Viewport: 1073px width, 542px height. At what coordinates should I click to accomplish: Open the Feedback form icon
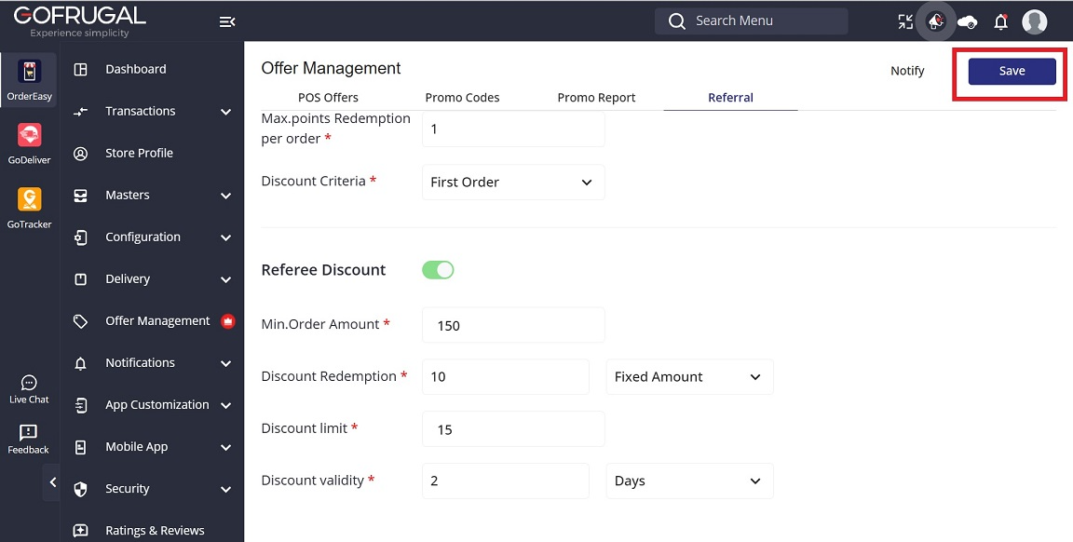click(29, 440)
